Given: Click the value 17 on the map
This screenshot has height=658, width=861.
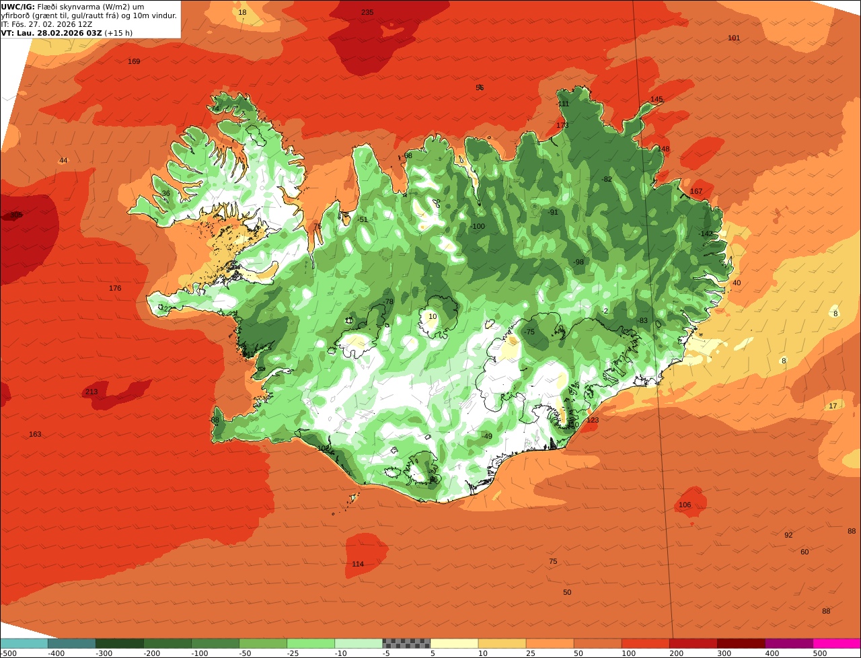Looking at the screenshot, I should pos(833,406).
